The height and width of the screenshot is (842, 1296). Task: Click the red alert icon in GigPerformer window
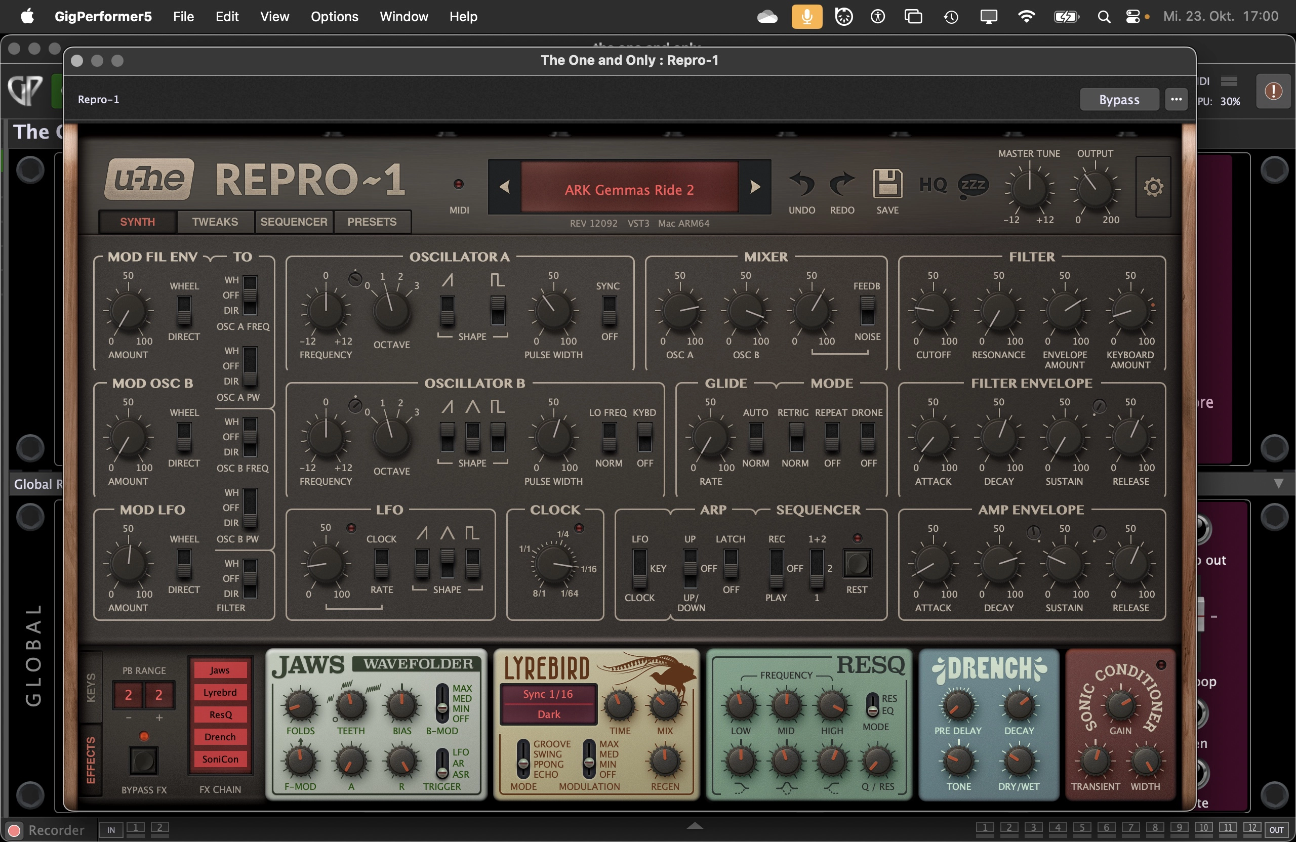1273,91
